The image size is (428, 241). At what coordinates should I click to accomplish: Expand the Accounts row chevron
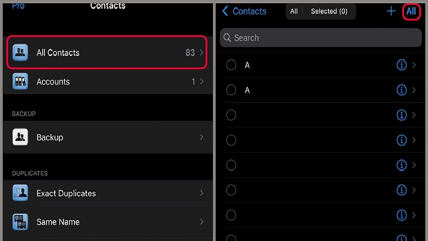point(202,81)
